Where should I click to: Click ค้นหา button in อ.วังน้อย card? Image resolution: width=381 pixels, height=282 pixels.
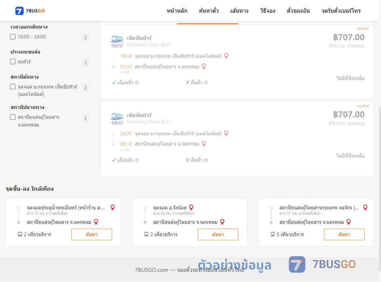coord(218,234)
